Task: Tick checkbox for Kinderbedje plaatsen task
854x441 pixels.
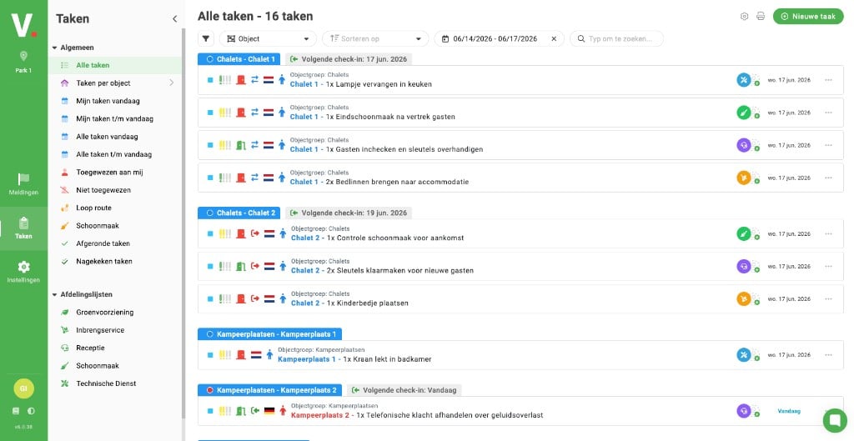Action: pos(210,299)
